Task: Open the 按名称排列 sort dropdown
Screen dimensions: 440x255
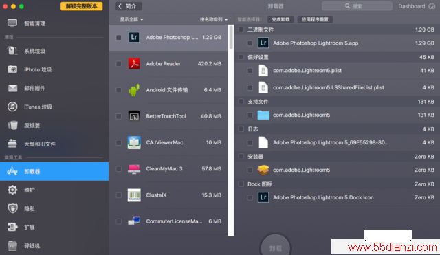Action: point(214,19)
